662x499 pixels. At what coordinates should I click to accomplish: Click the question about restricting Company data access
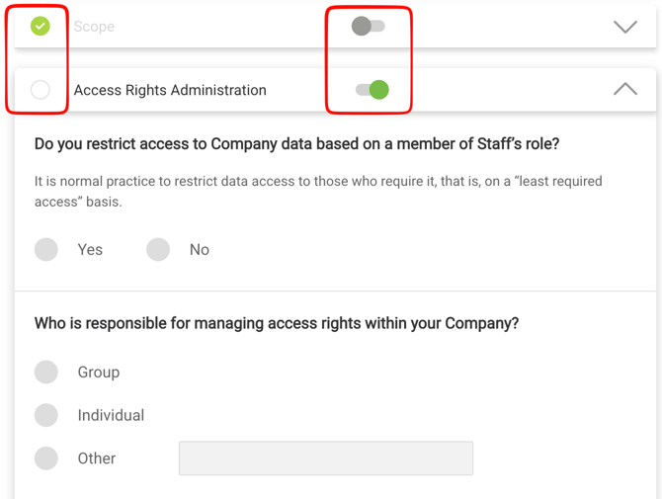point(296,144)
